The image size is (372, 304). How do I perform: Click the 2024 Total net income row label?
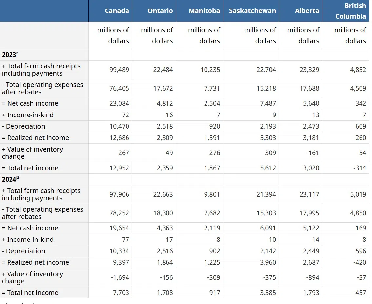click(x=30, y=293)
